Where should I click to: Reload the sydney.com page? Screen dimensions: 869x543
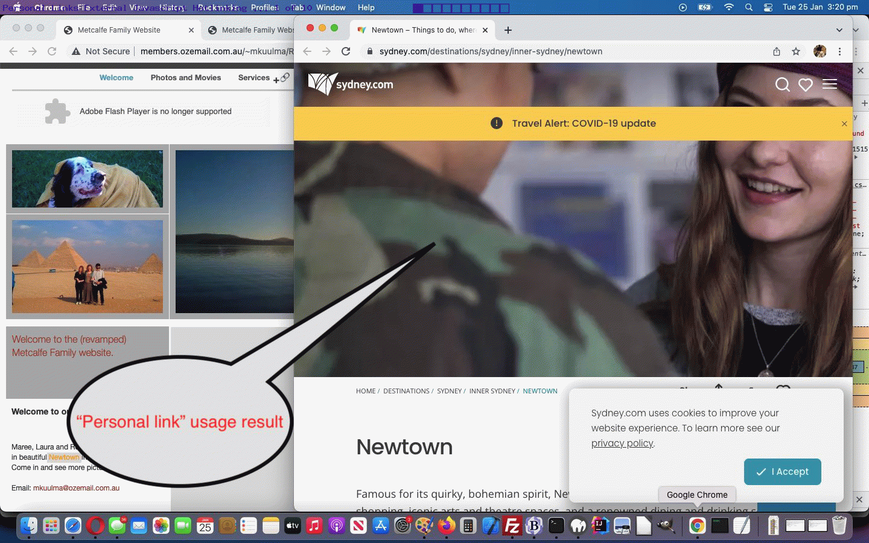click(346, 51)
